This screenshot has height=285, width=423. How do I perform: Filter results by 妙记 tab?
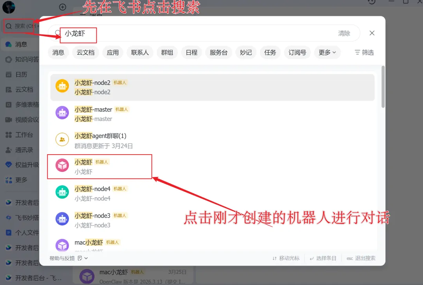click(246, 52)
